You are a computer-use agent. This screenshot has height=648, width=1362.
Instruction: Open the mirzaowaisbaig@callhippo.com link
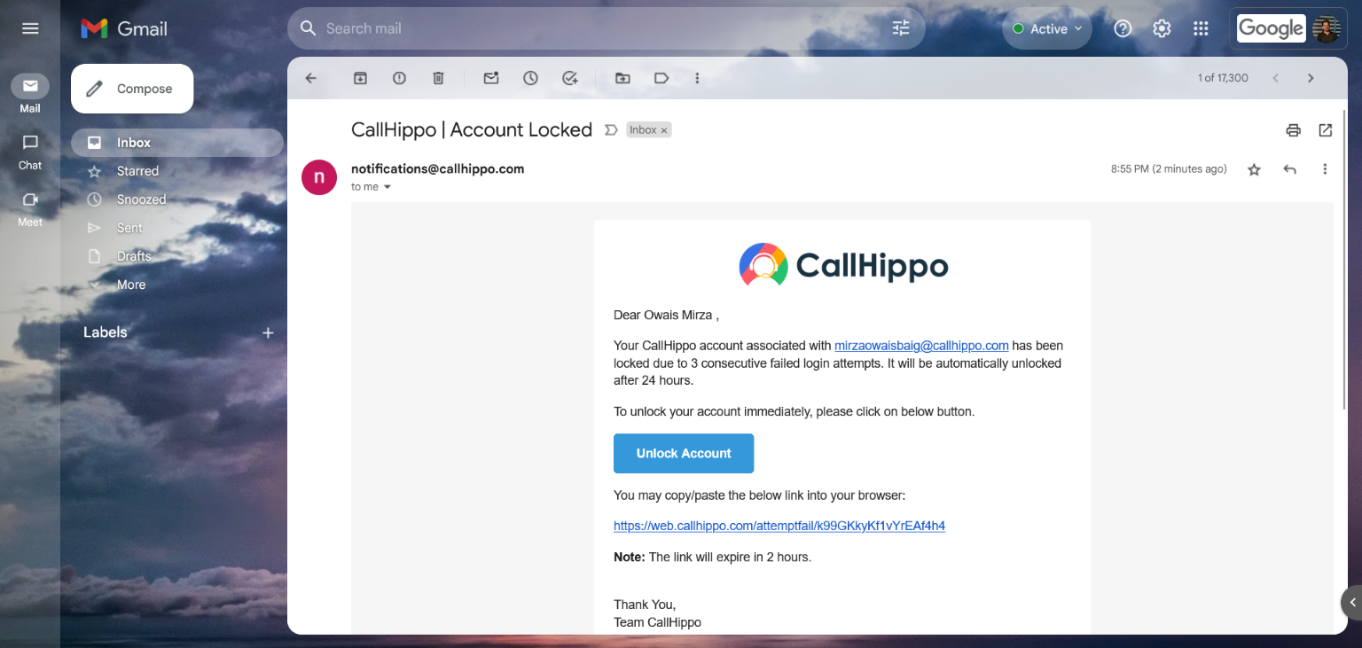[921, 346]
